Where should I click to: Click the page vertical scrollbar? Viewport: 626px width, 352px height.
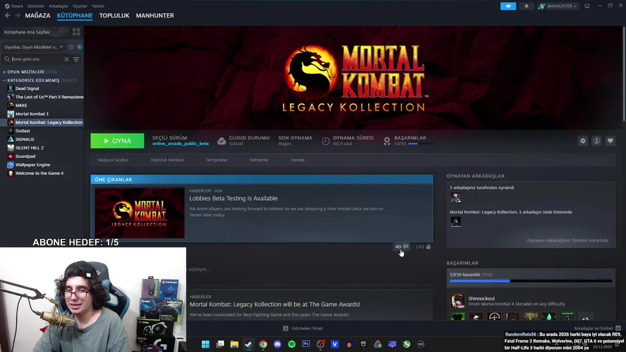[624, 73]
